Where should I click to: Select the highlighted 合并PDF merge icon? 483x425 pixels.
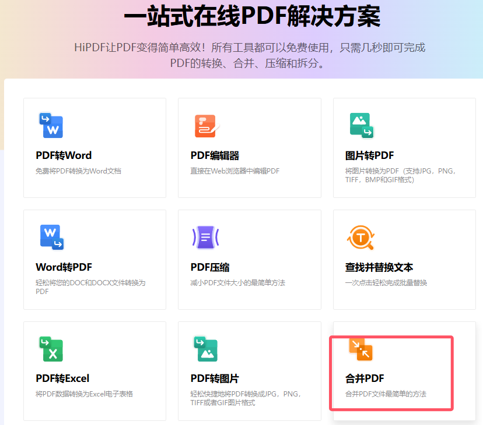[360, 349]
